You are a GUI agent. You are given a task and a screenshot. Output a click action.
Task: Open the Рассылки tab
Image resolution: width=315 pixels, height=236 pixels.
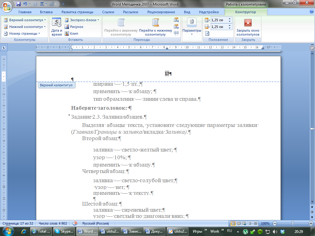pyautogui.click(x=130, y=12)
